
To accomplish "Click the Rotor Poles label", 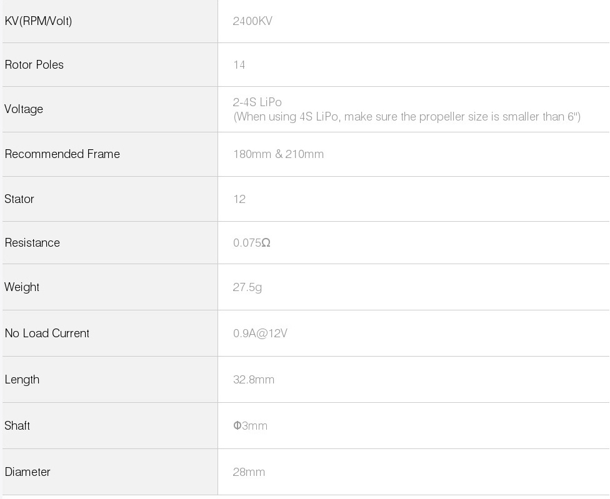I will (x=34, y=65).
